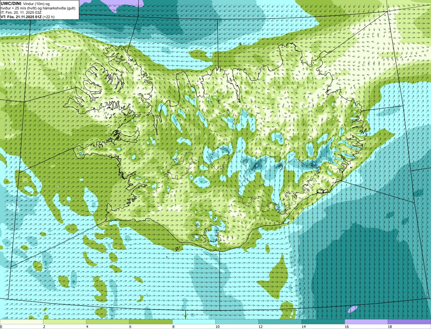Screen dimensions: 431x329
Task: Click the light teal 10–12 m/s legend swatch
Action: point(237,322)
